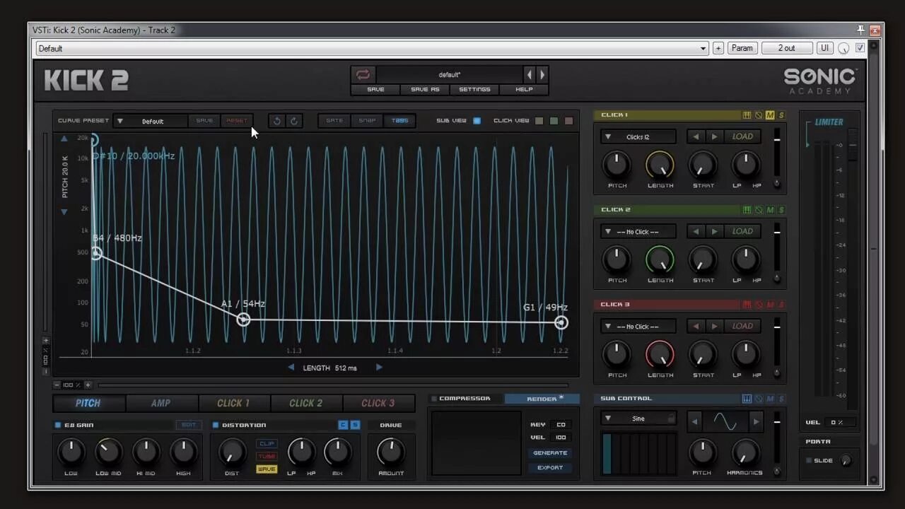Switch to the PITCH tab

tap(88, 403)
